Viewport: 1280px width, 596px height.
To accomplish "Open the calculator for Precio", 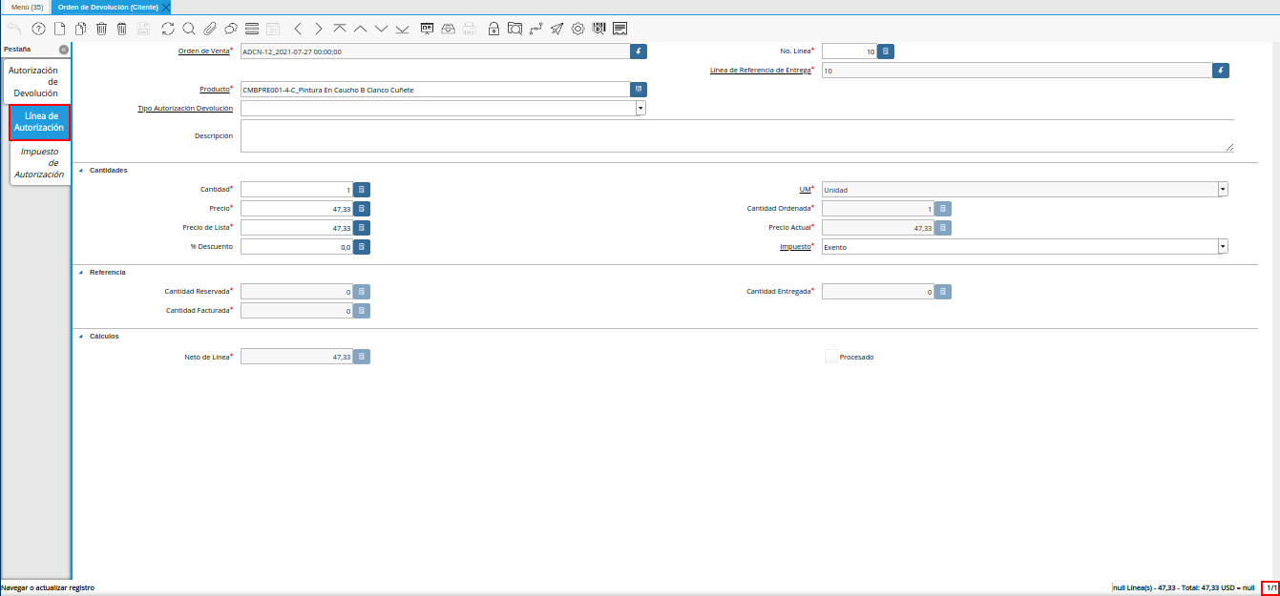I will tap(362, 209).
